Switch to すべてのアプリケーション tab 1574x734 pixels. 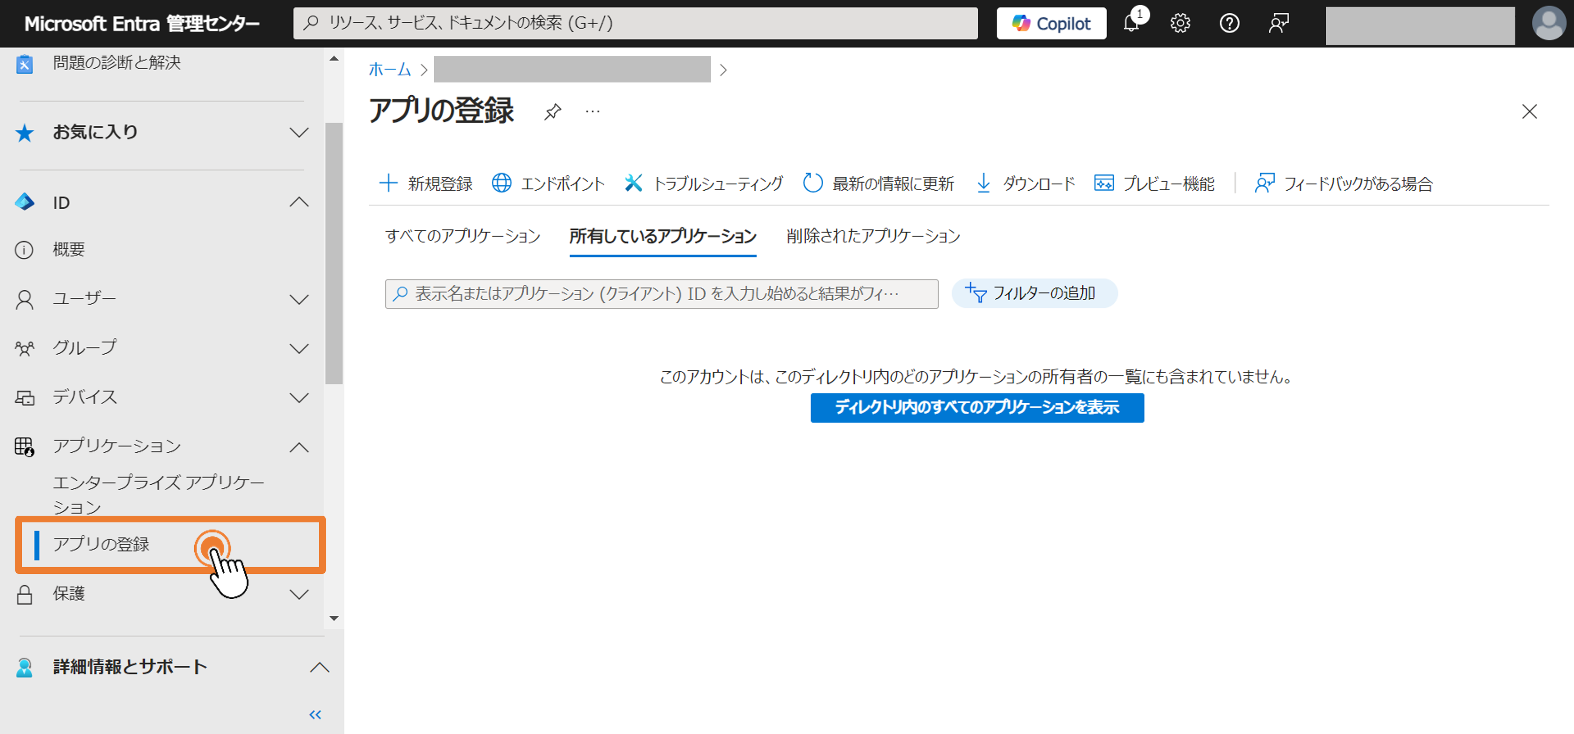pos(463,236)
